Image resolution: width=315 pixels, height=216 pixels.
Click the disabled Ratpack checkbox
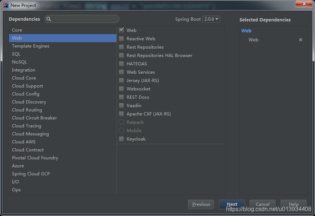pos(121,122)
